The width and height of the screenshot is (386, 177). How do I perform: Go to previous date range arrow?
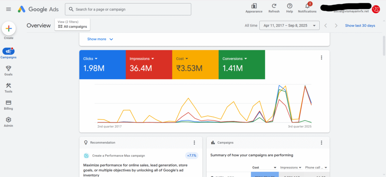pos(325,26)
